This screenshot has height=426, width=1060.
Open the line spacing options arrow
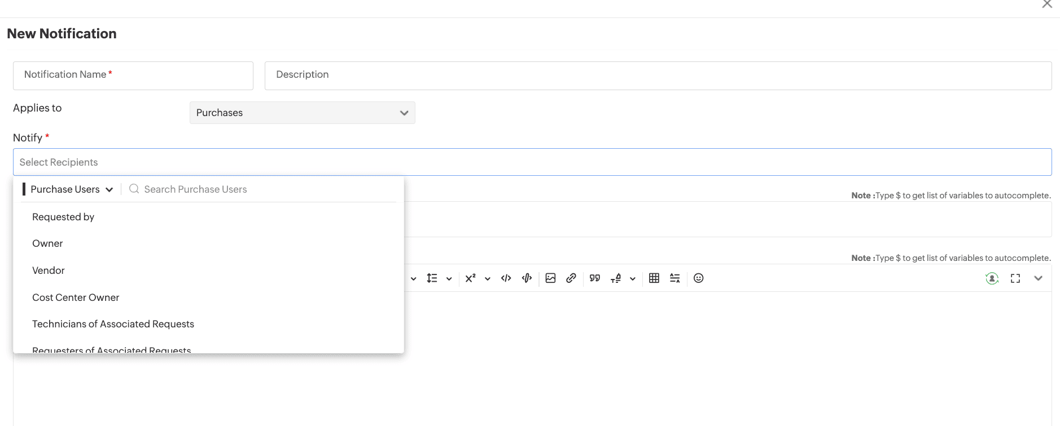(449, 279)
